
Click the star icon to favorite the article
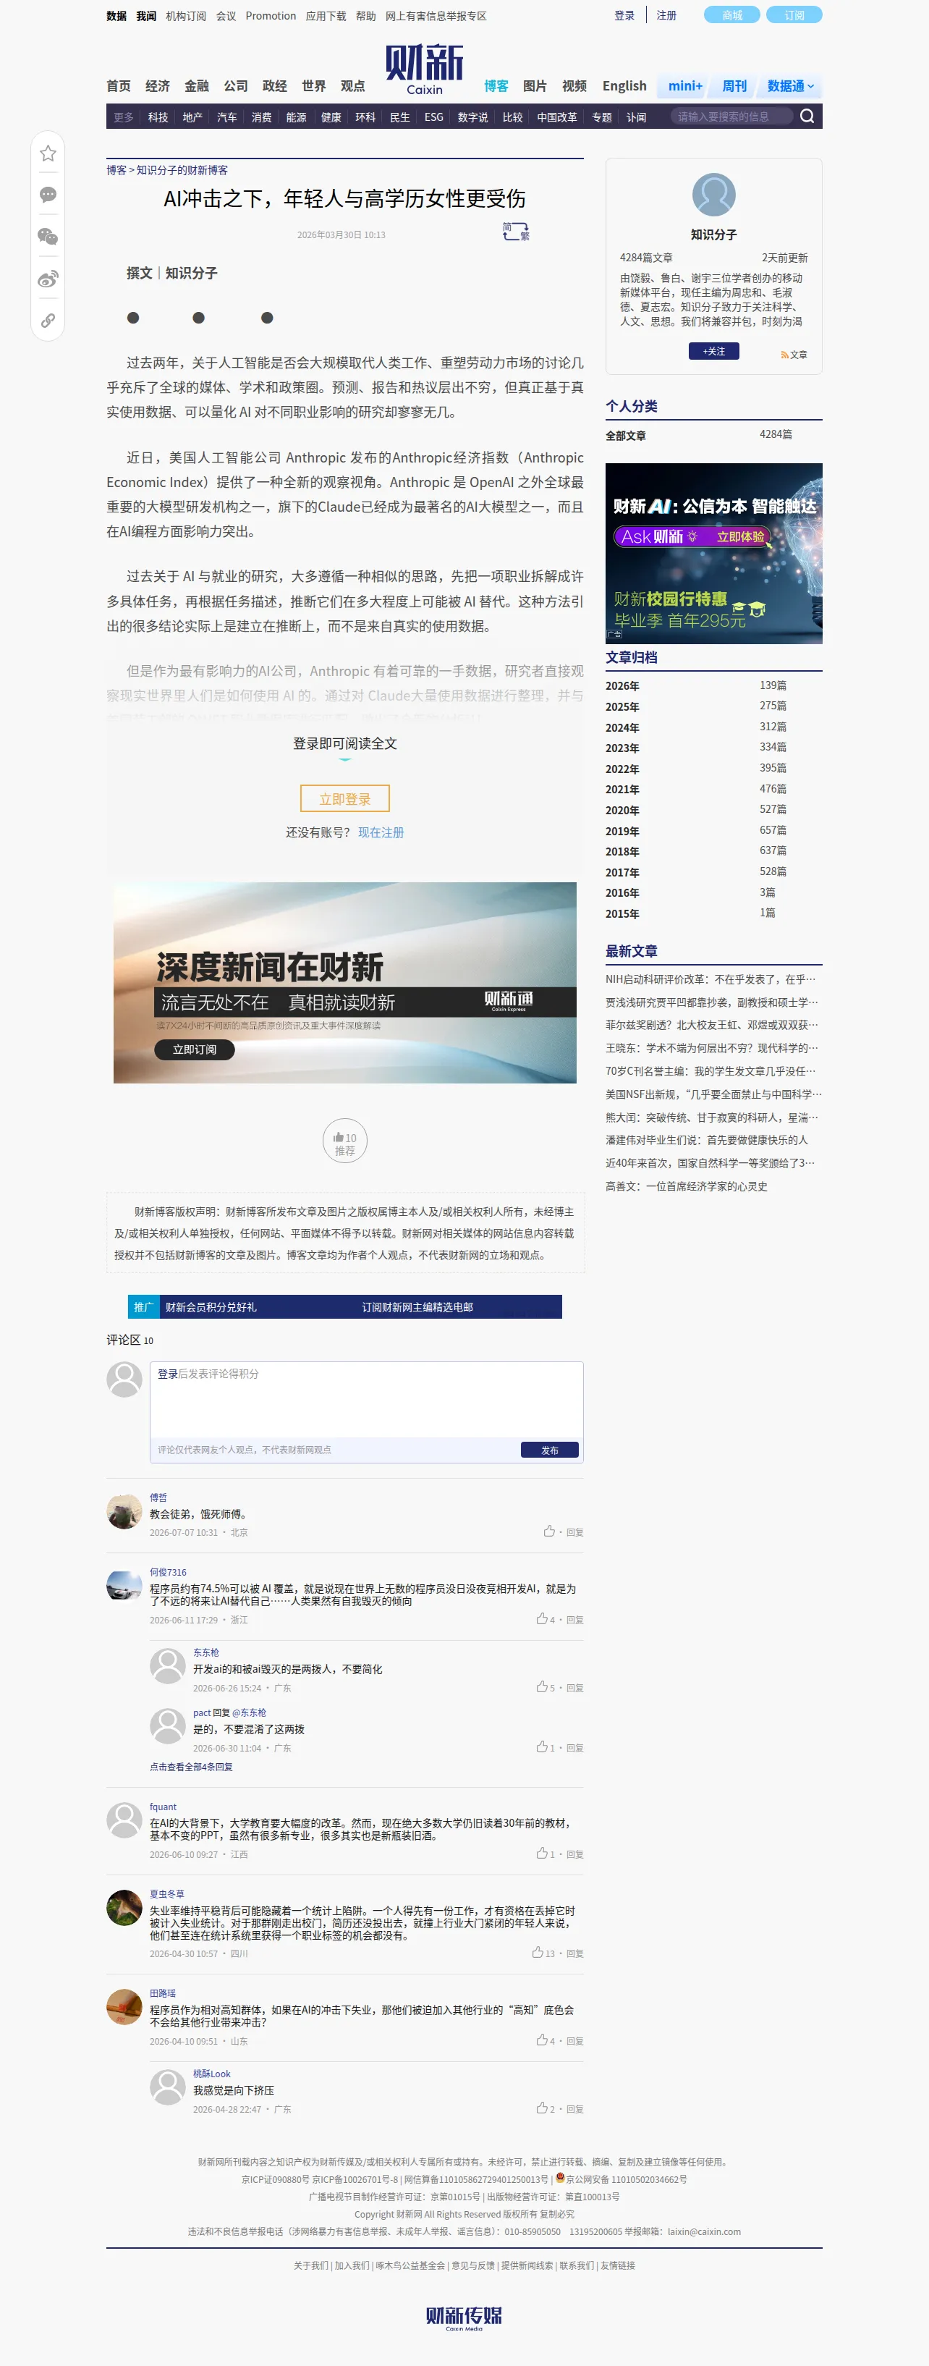(x=48, y=153)
